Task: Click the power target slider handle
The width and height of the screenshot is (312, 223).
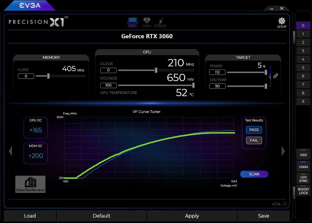Action: tap(266, 72)
